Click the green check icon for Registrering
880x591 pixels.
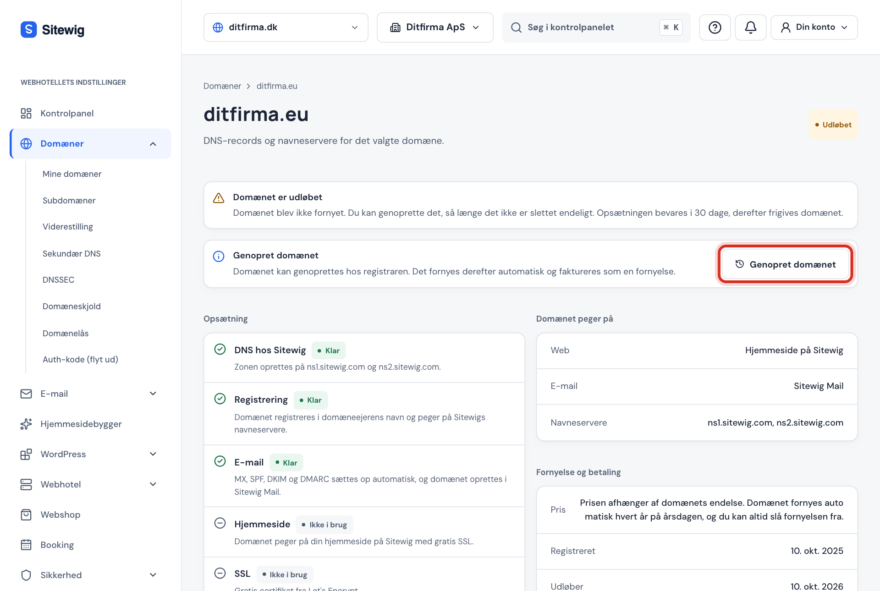pos(220,399)
